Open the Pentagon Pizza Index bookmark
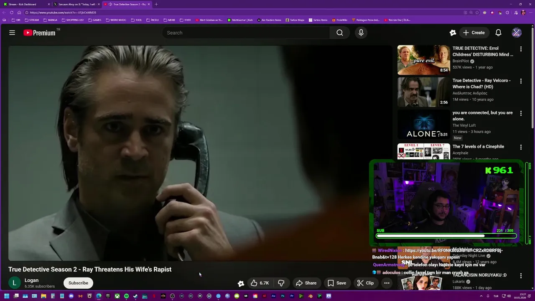 coord(366,20)
